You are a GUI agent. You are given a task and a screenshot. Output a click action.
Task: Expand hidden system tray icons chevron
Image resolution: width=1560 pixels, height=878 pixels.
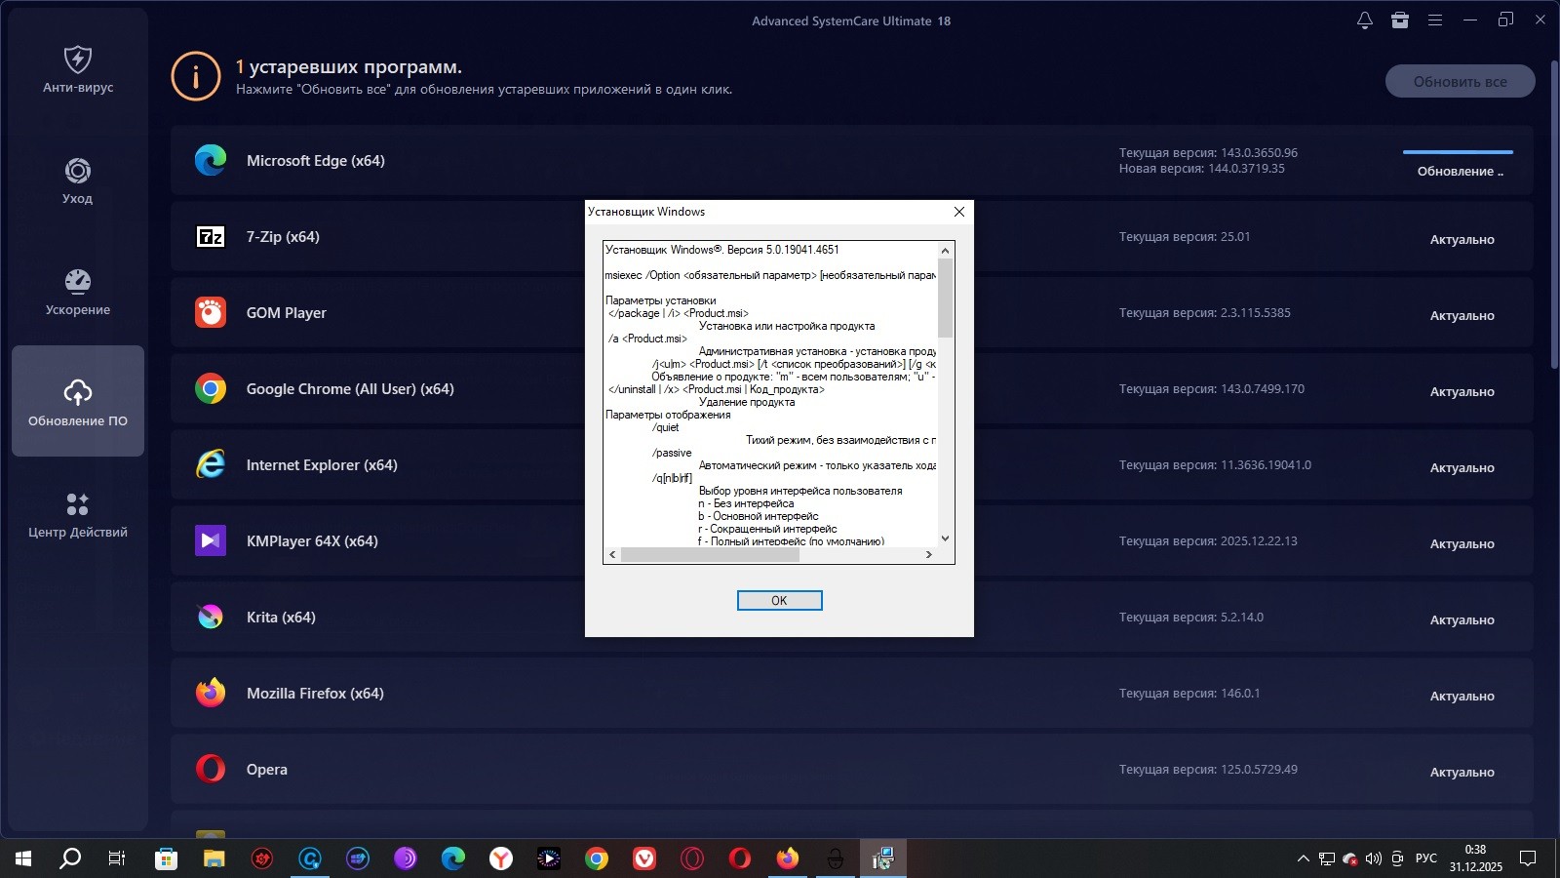click(x=1303, y=858)
